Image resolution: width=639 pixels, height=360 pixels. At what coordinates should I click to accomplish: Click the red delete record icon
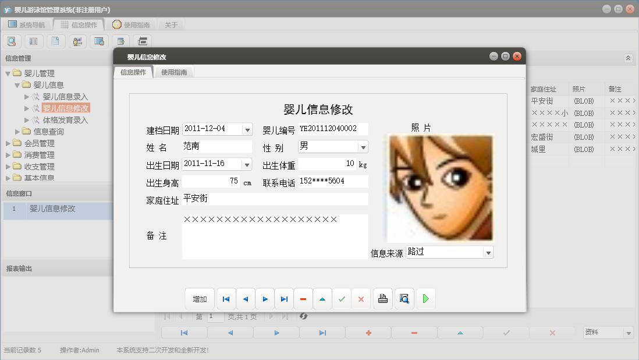click(x=303, y=298)
